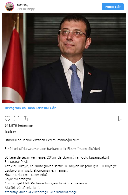Click the Profili Gör button
This screenshot has height=195, width=128.
(x=113, y=7)
